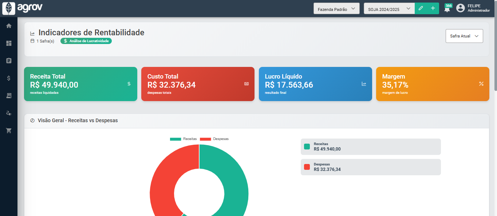497x216 pixels.
Task: Click the percent icon on Margem card
Action: (x=481, y=84)
